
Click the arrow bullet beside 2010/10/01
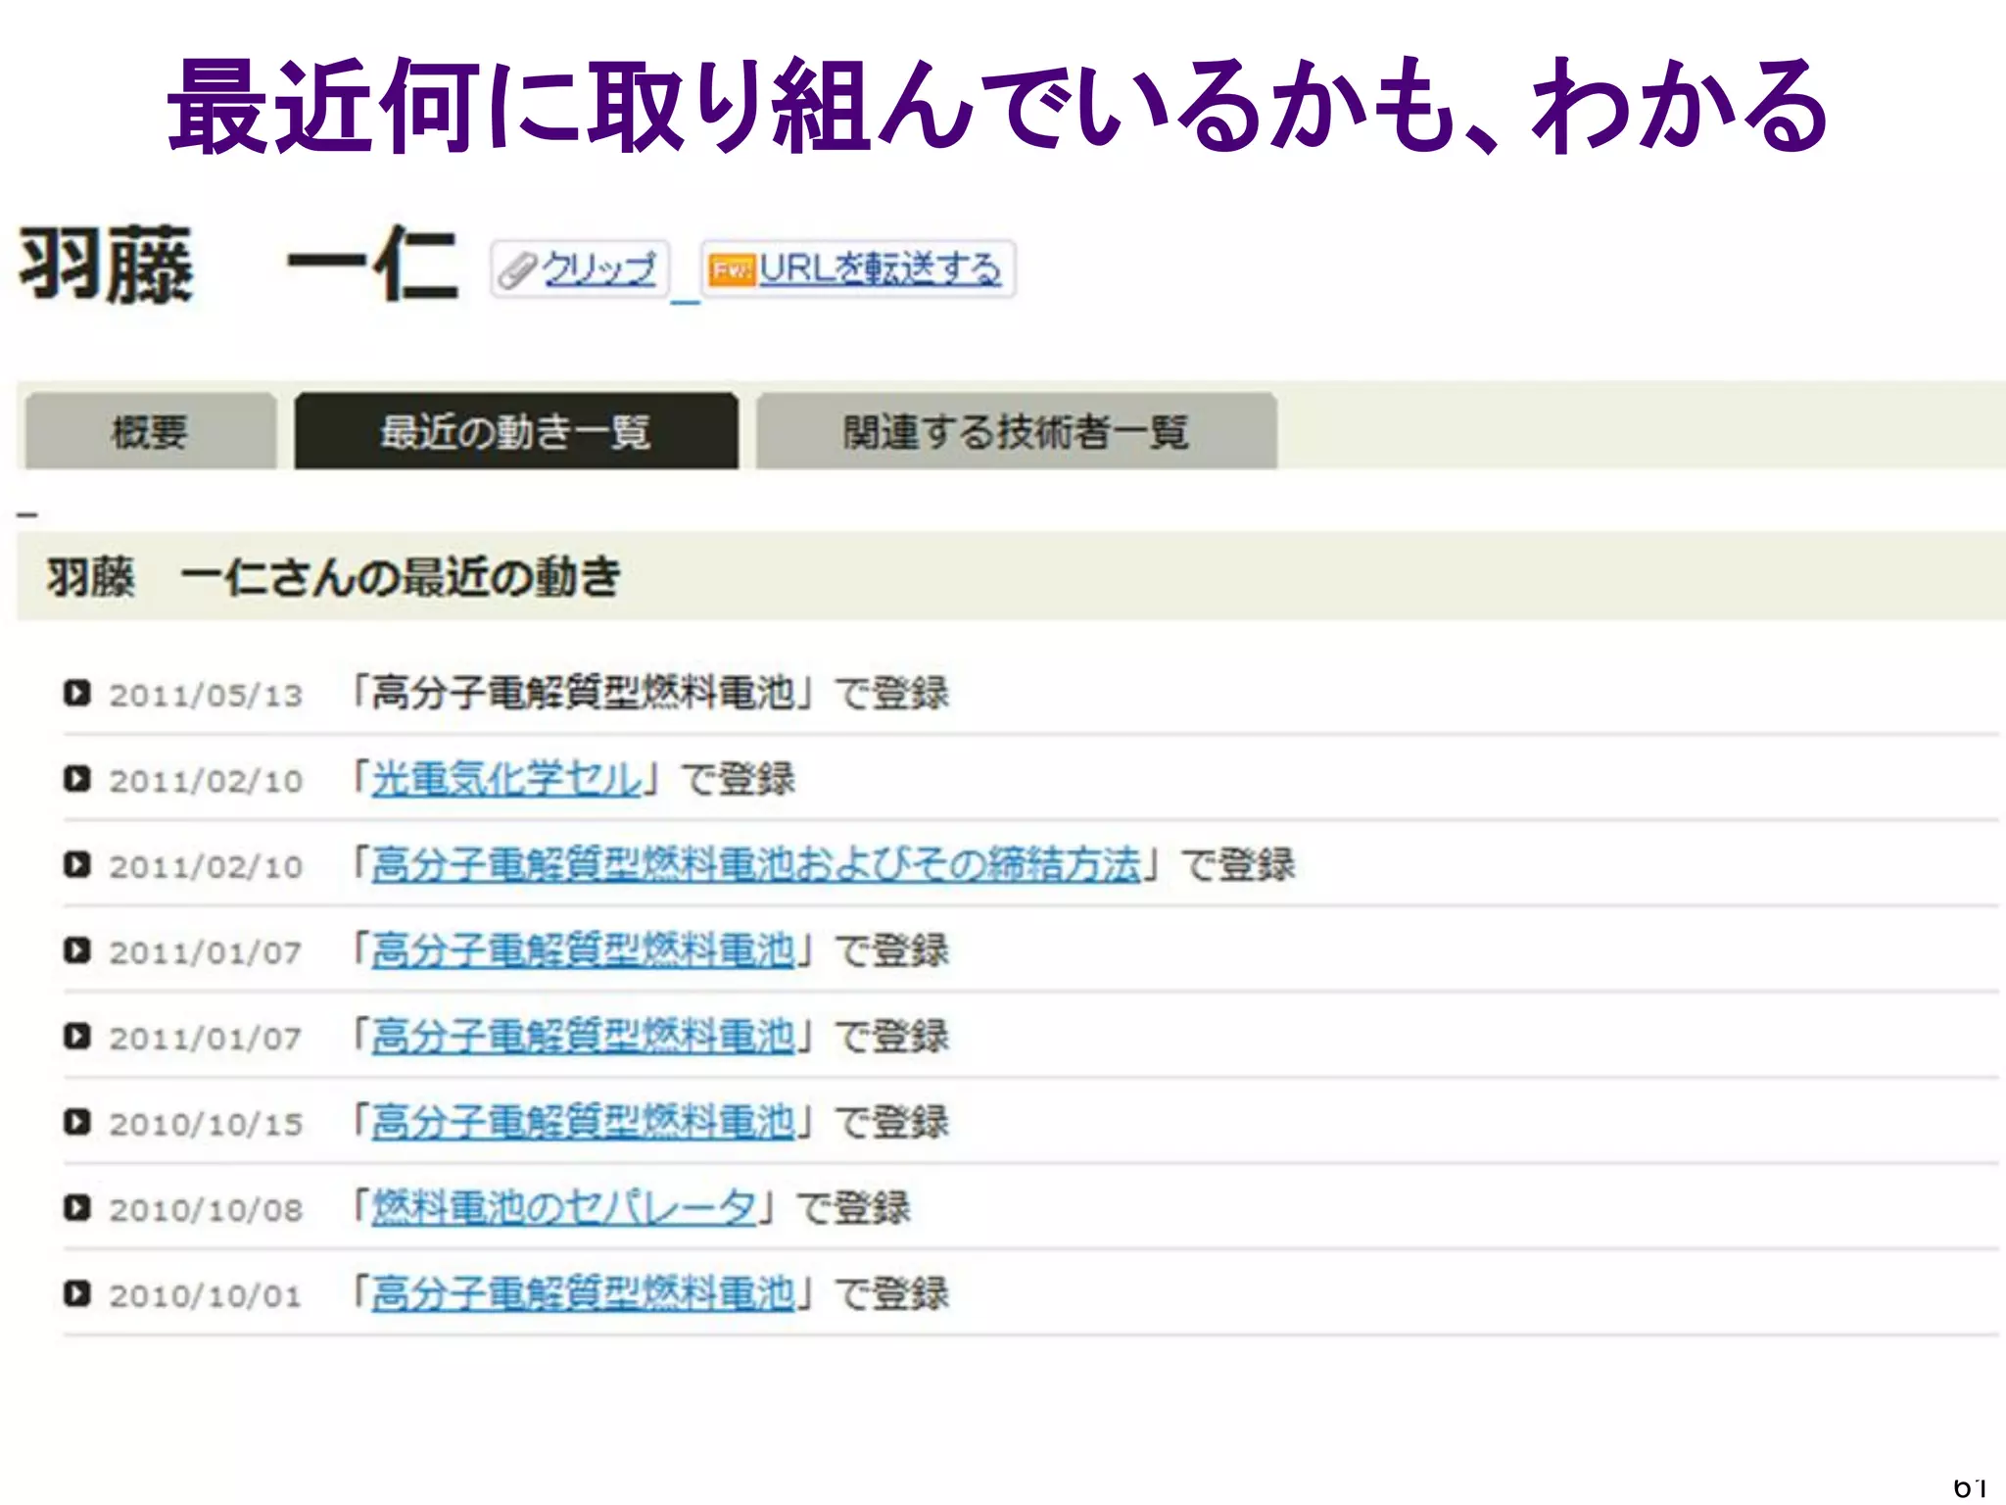pyautogui.click(x=77, y=1293)
